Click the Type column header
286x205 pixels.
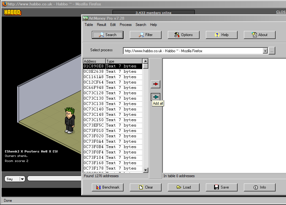(x=124, y=61)
